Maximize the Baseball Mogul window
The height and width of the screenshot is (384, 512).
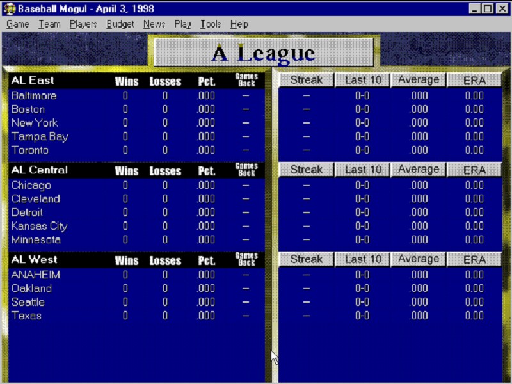pos(488,8)
